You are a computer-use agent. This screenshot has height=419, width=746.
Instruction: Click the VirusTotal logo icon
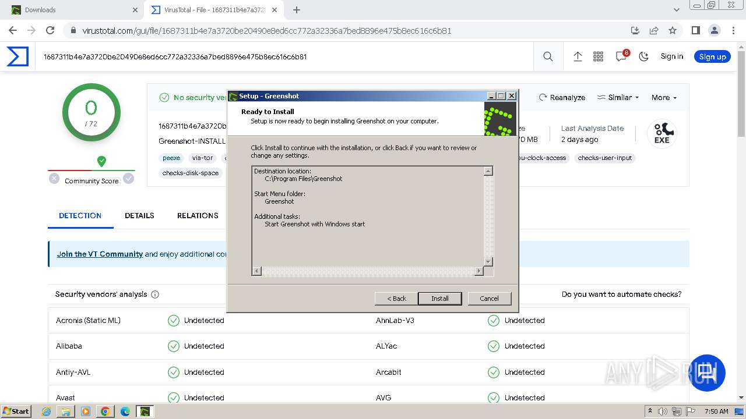pos(17,56)
